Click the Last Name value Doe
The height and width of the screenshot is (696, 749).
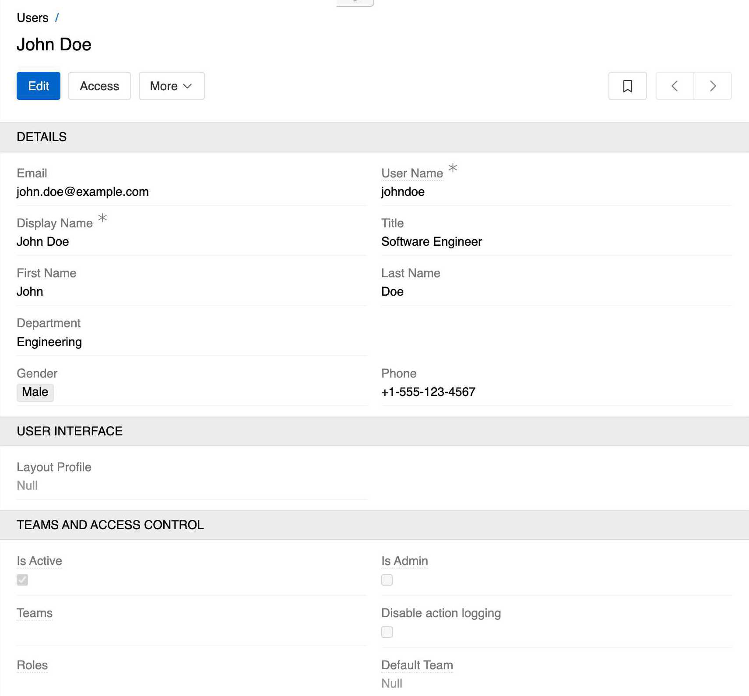click(x=392, y=292)
